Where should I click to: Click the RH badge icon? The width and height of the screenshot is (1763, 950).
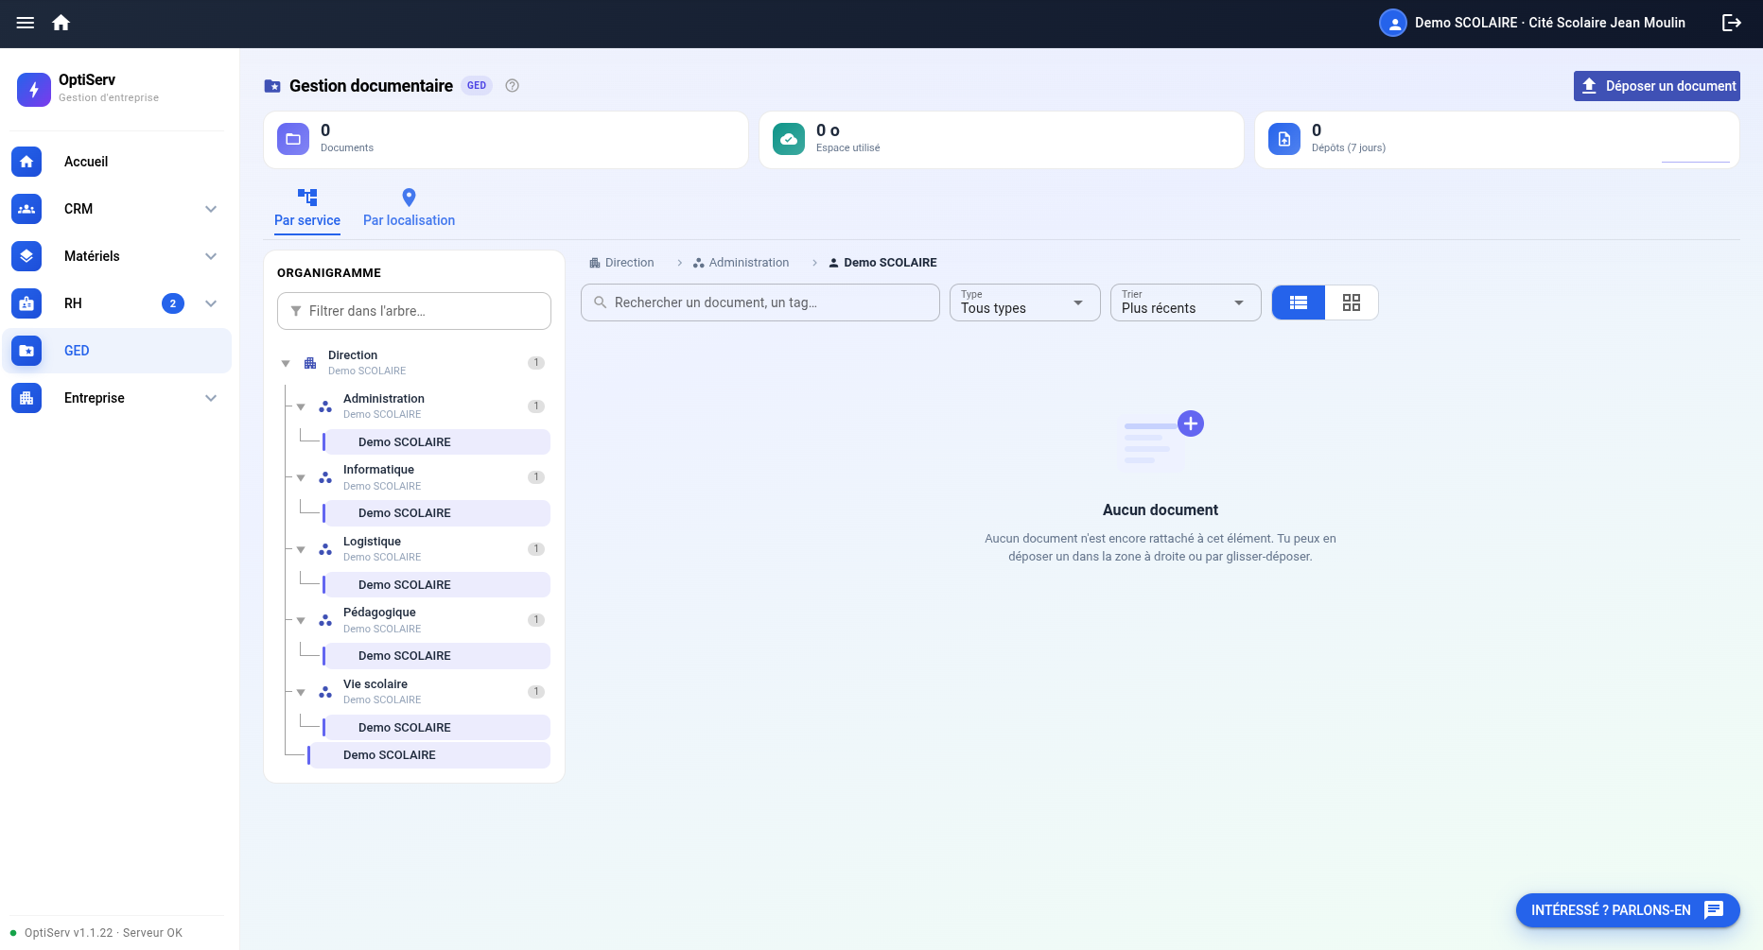tap(26, 303)
